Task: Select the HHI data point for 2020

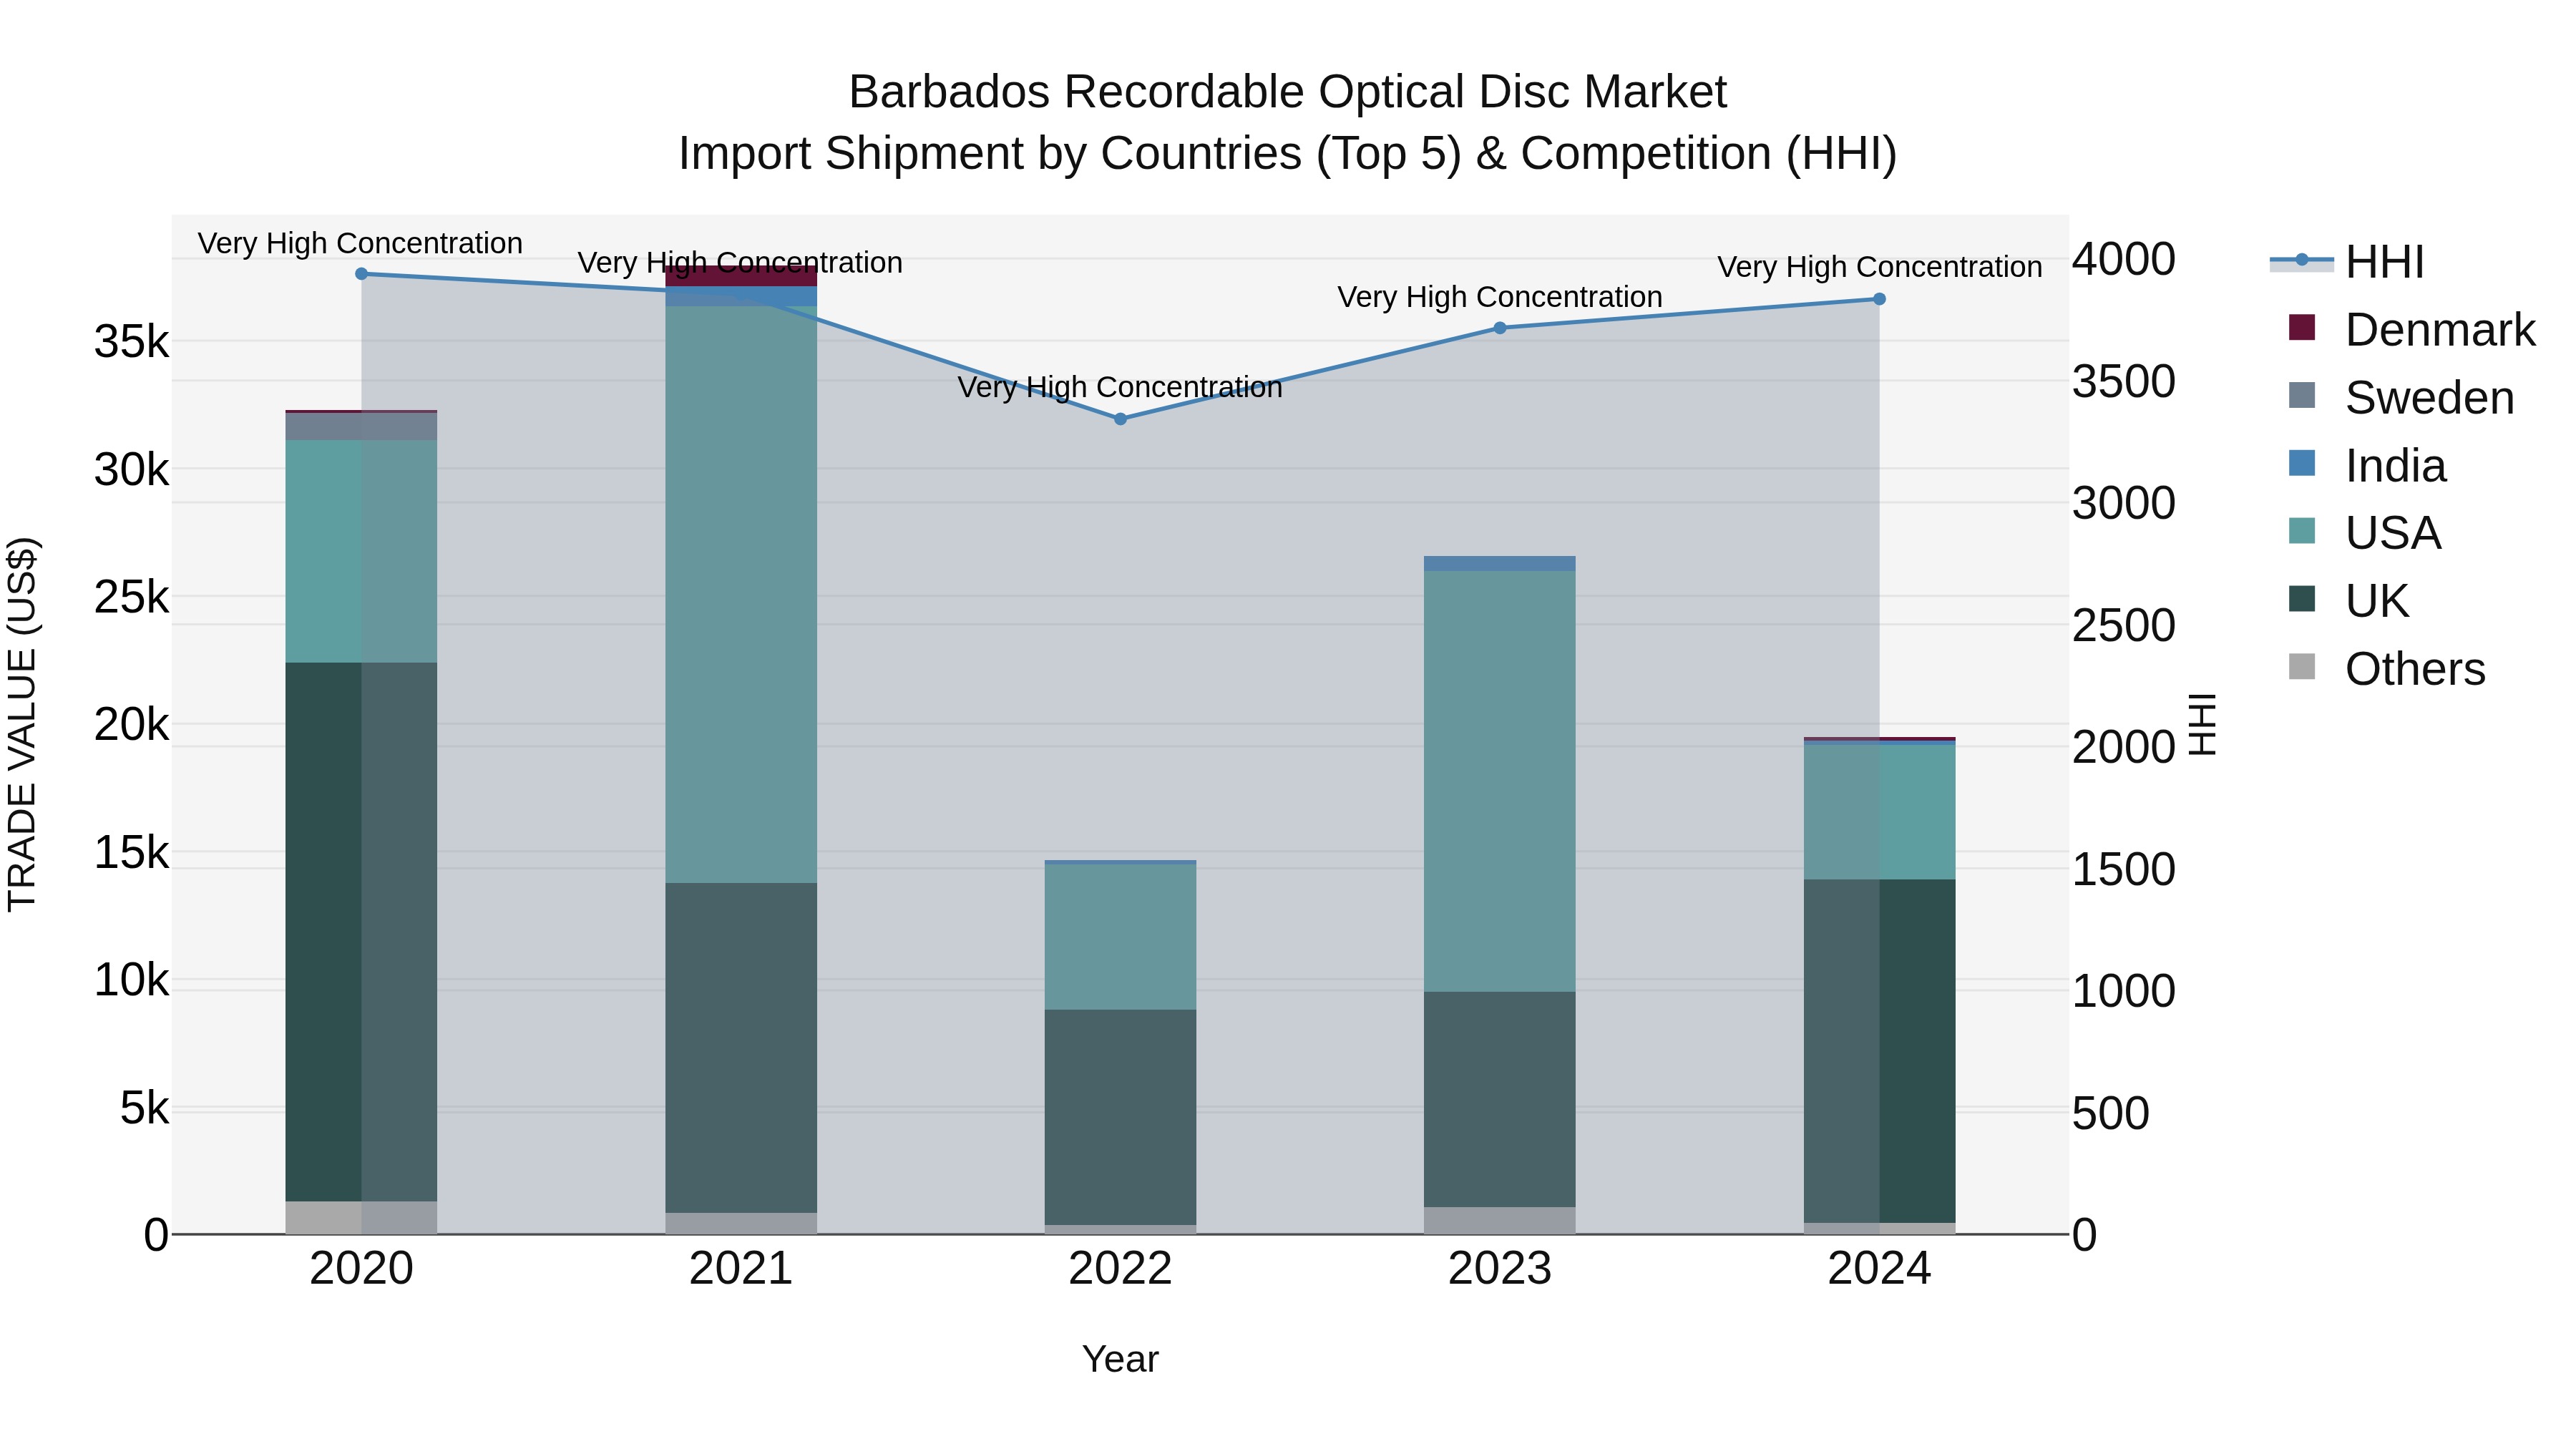Action: [x=362, y=274]
